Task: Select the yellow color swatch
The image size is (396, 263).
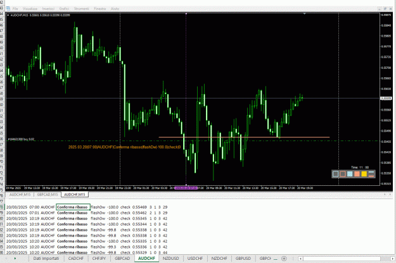Action: 364,174
